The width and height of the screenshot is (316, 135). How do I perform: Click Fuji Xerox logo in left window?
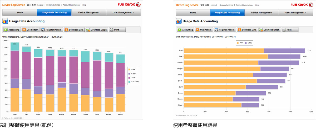click(129, 5)
